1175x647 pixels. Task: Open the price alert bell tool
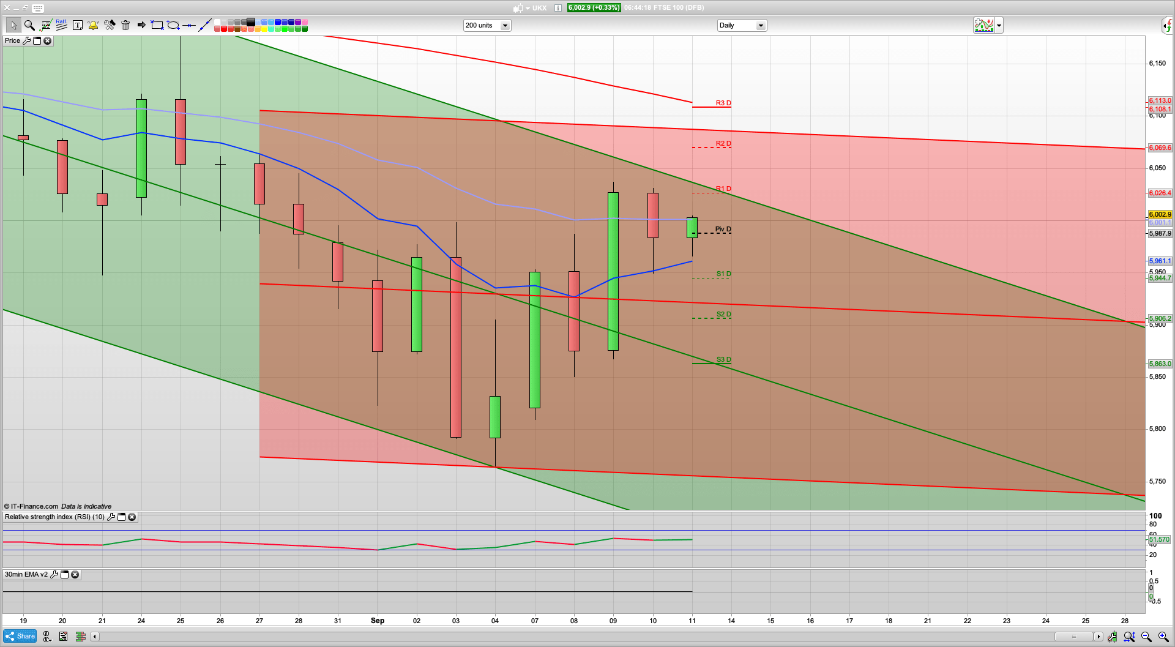coord(93,25)
